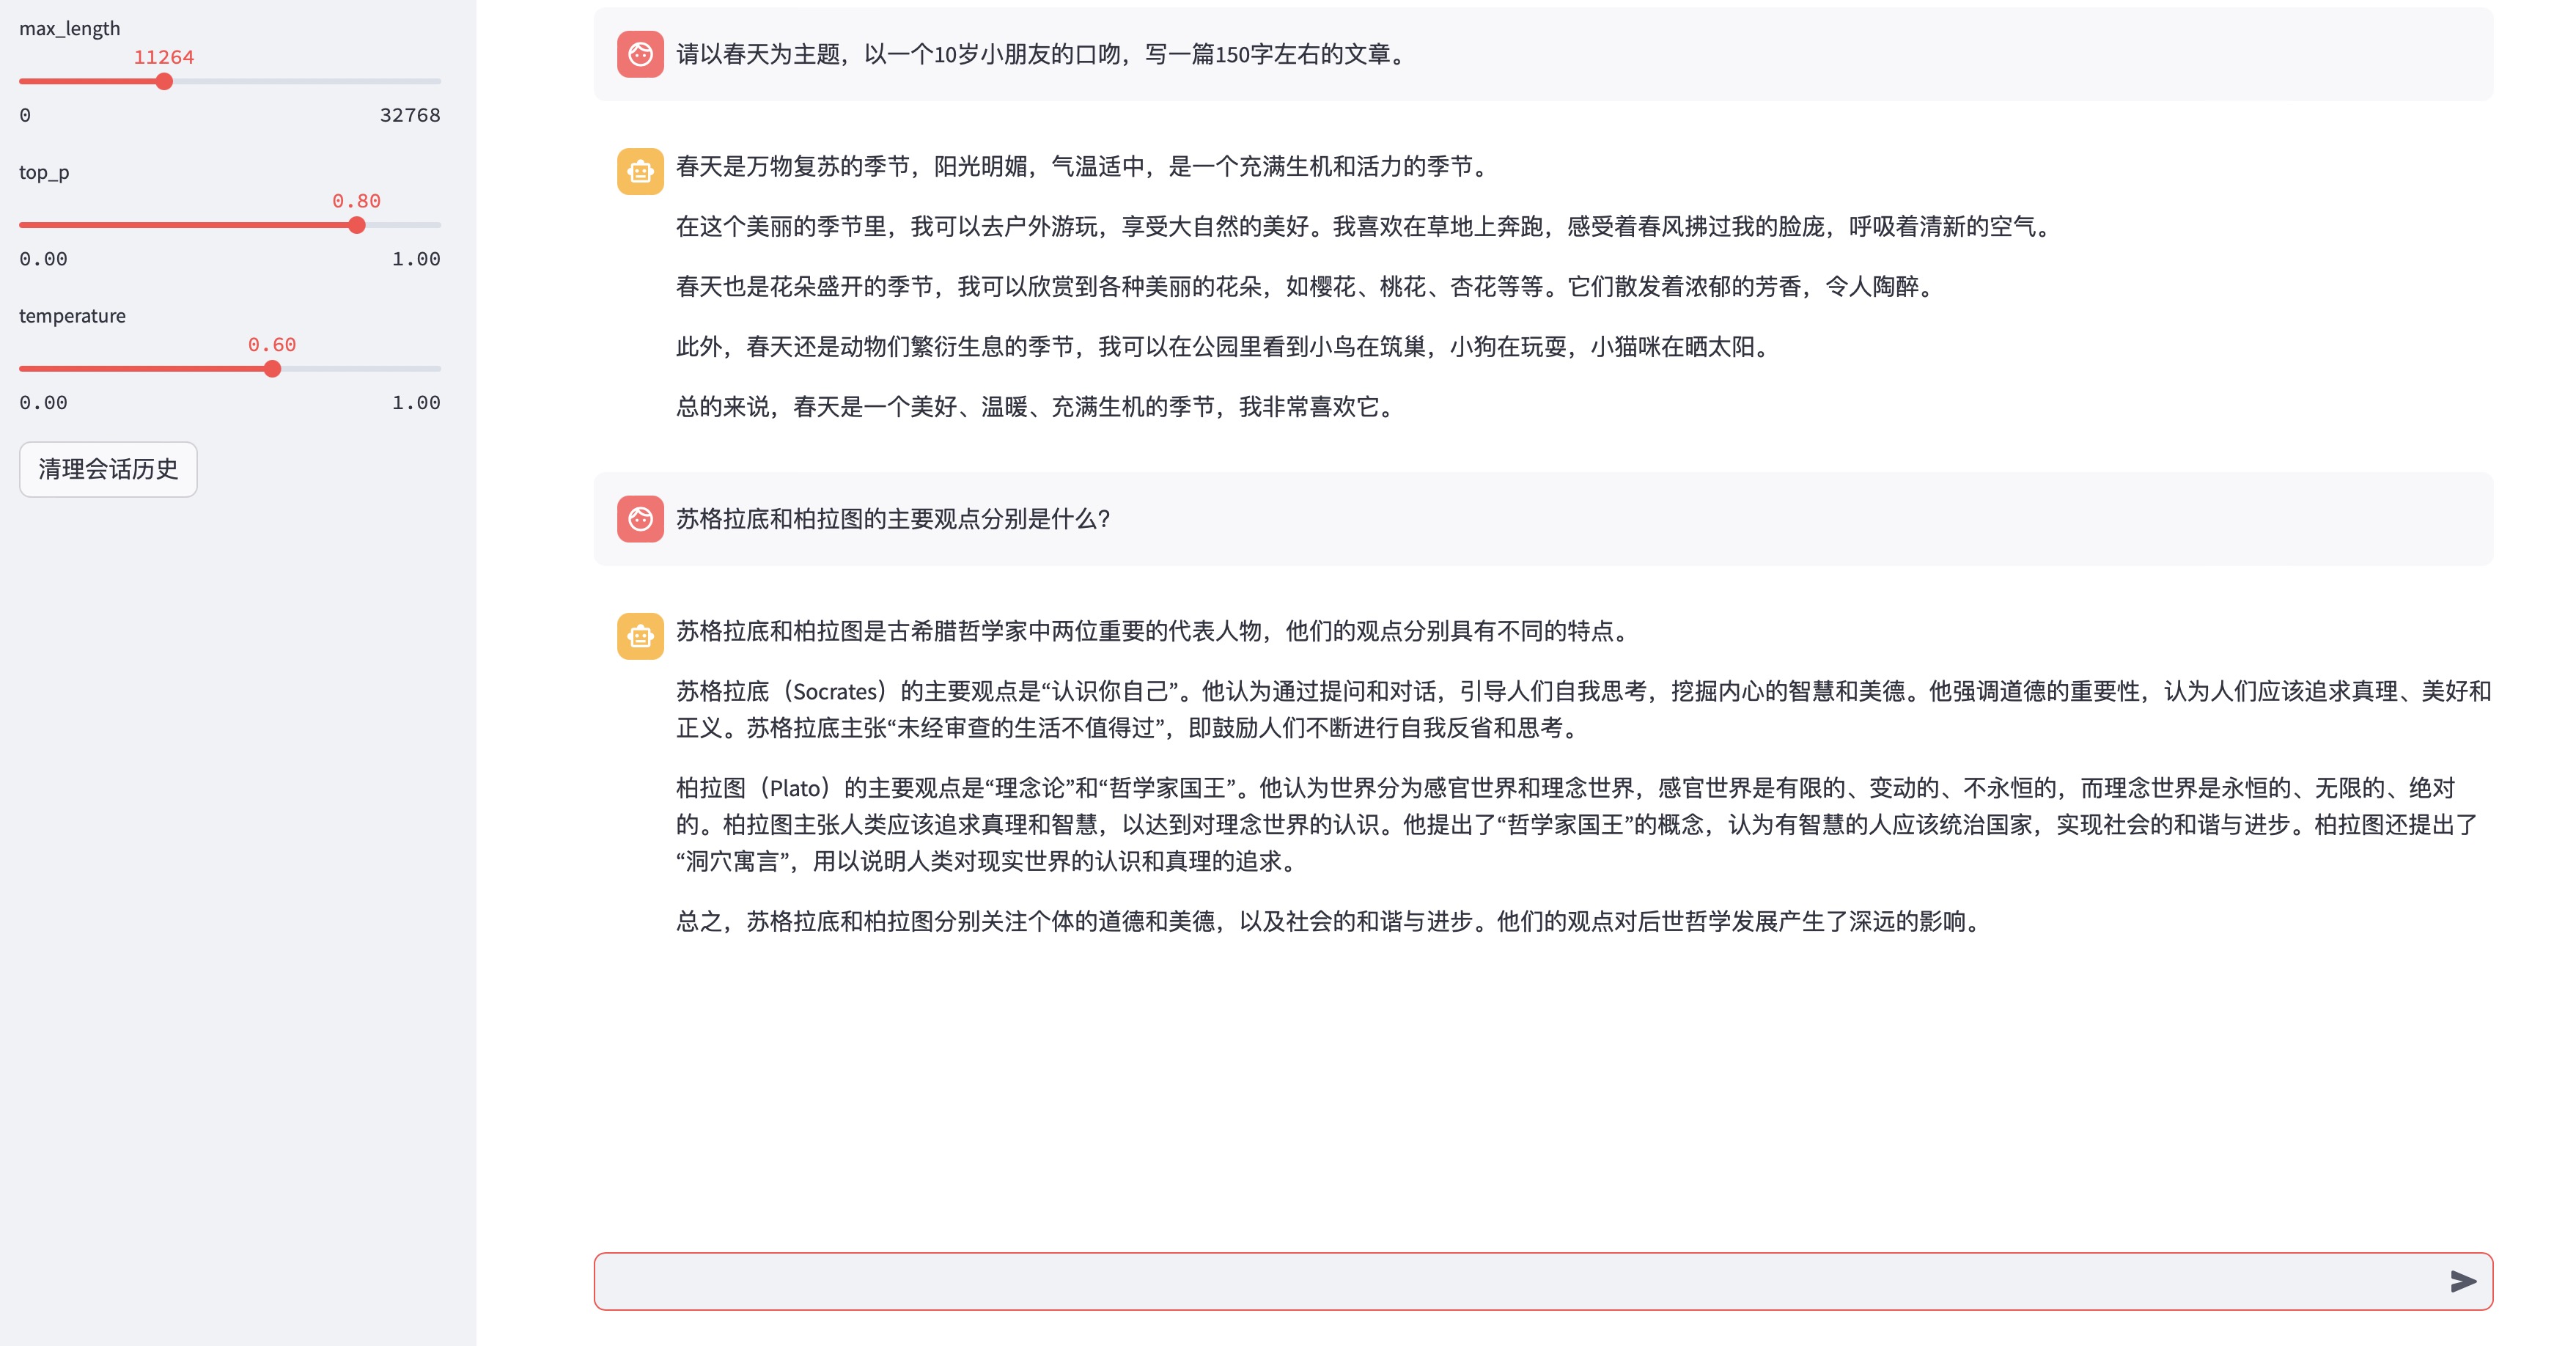This screenshot has height=1346, width=2576.
Task: Click the max_length slider handle
Action: [165, 81]
